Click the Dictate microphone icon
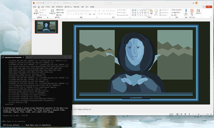Screen dimensions: 214x128 (186, 11)
